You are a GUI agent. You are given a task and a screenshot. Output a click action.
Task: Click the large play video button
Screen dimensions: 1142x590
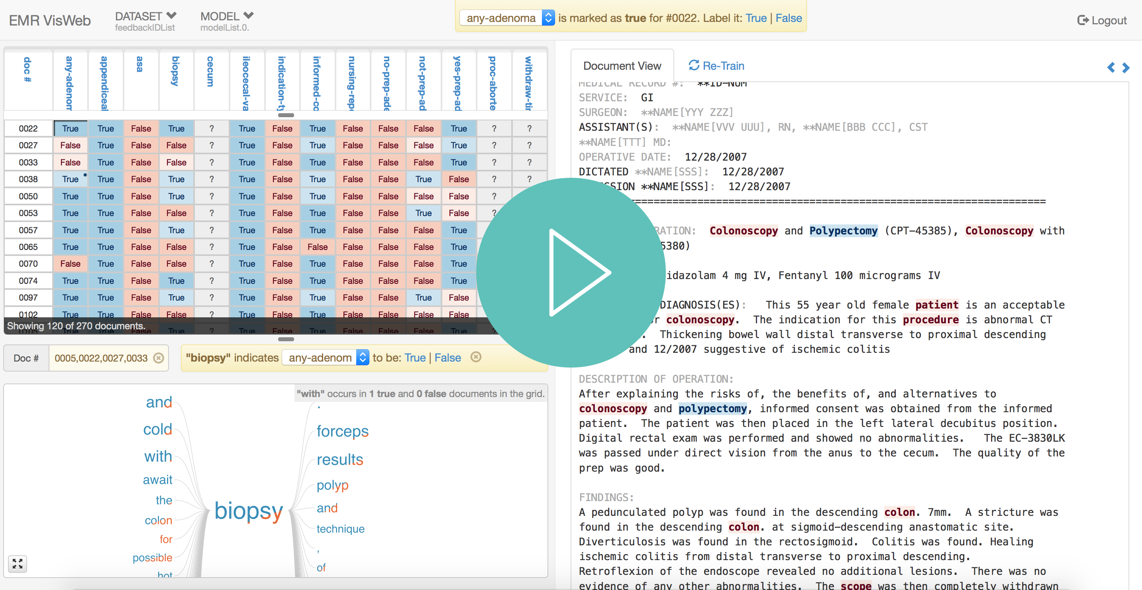point(571,272)
